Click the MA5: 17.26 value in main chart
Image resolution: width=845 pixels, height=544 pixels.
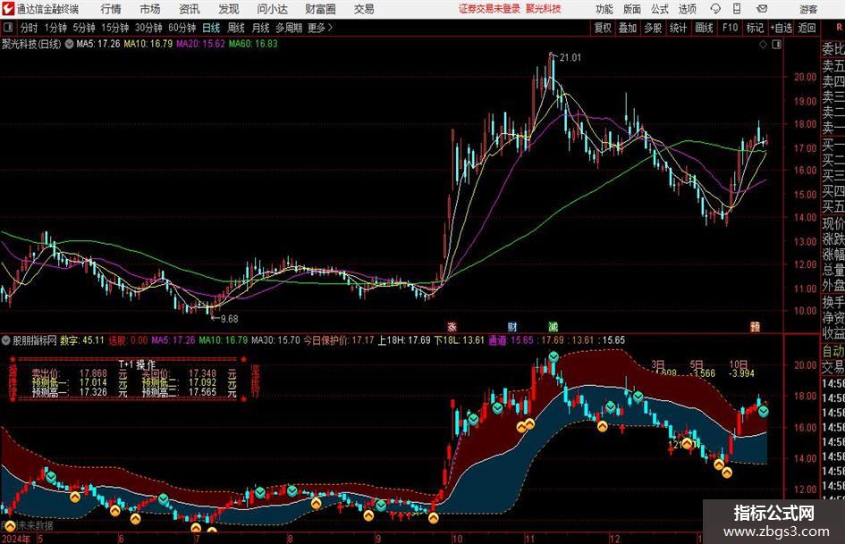(98, 44)
